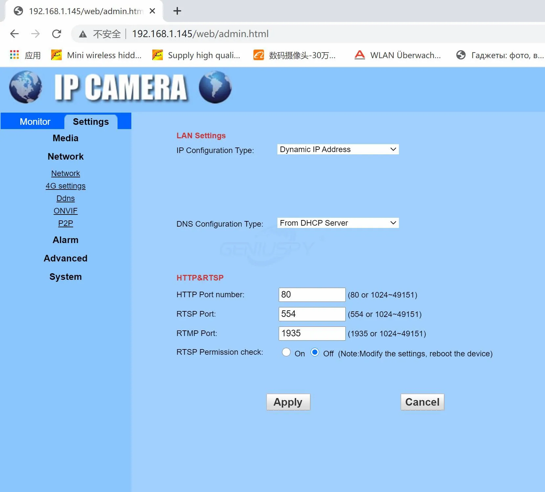Viewport: 545px width, 492px height.
Task: Open the DNS Configuration Type dropdown
Action: (x=338, y=223)
